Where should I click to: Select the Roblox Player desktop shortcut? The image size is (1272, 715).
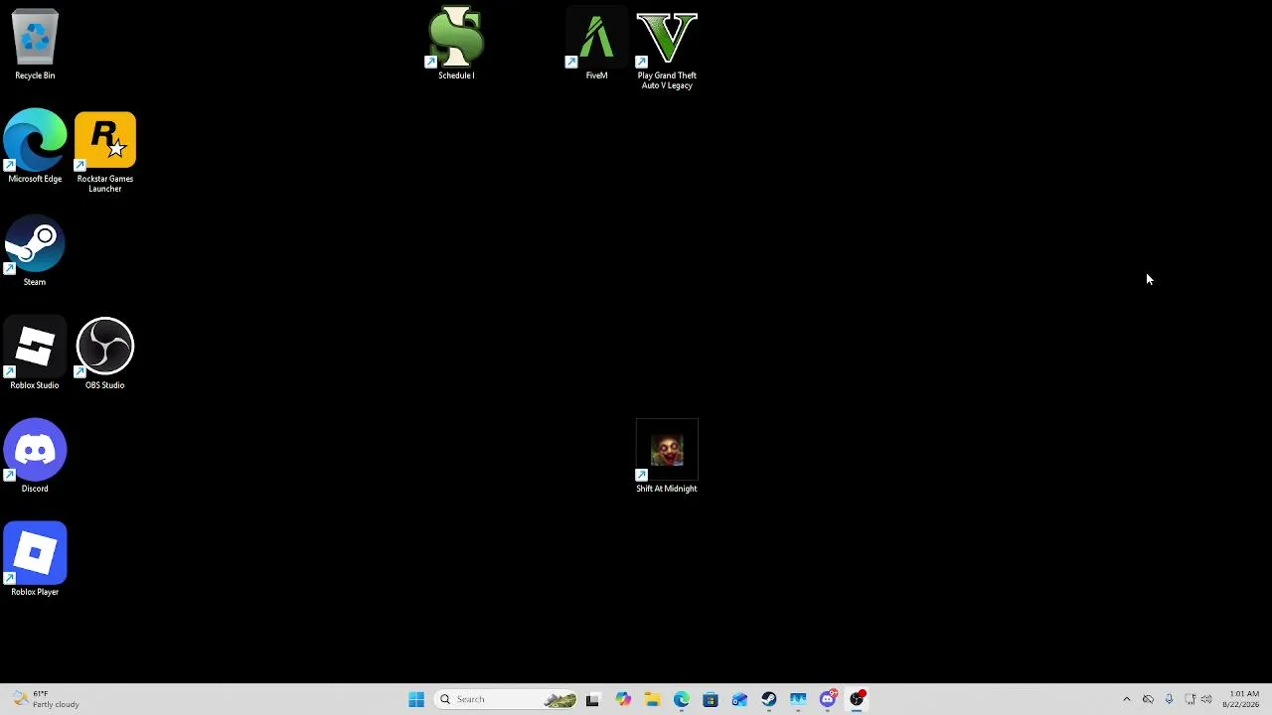[x=35, y=560]
